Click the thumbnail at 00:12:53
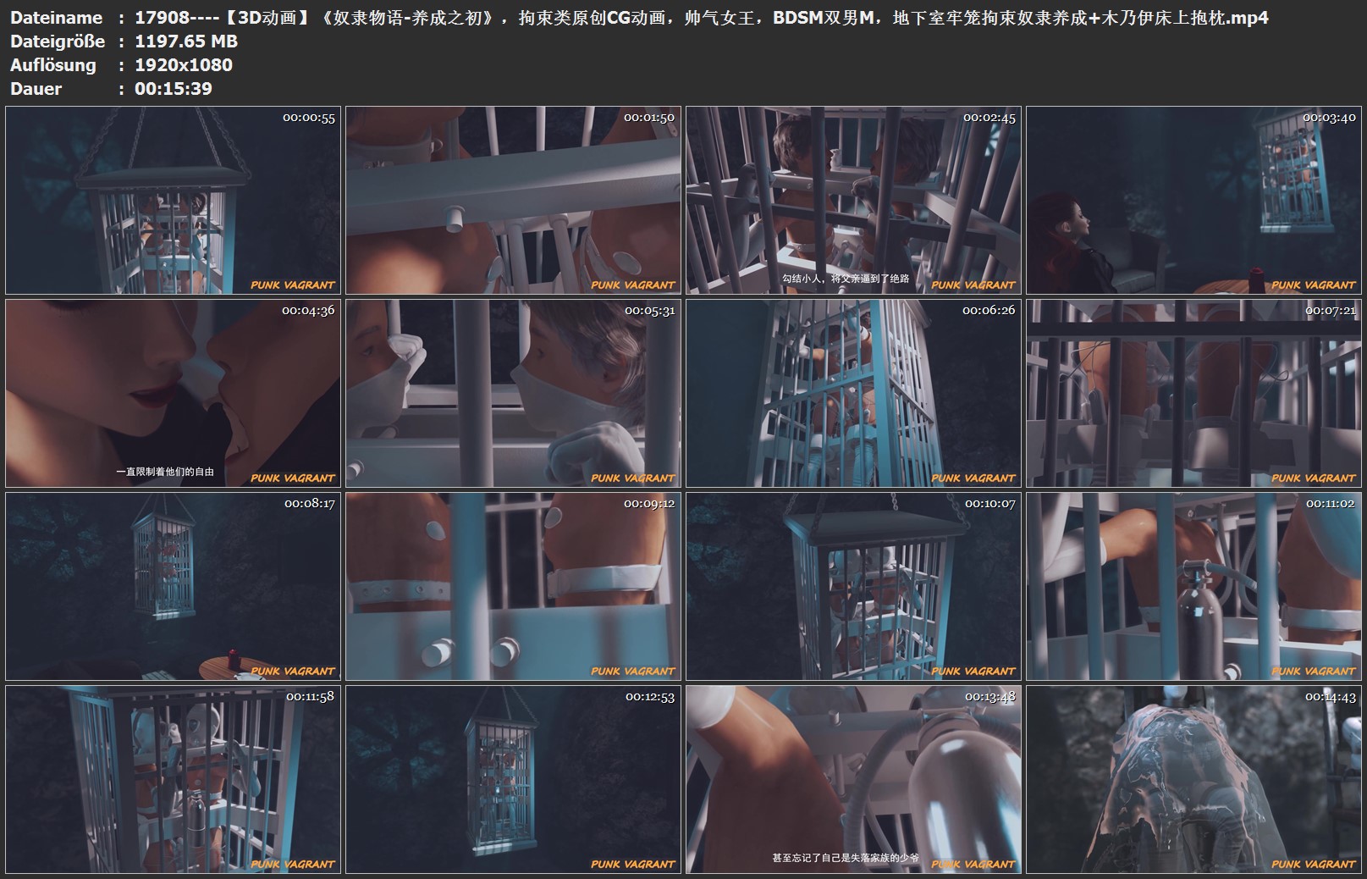Screen dimensions: 1367x879 513,779
